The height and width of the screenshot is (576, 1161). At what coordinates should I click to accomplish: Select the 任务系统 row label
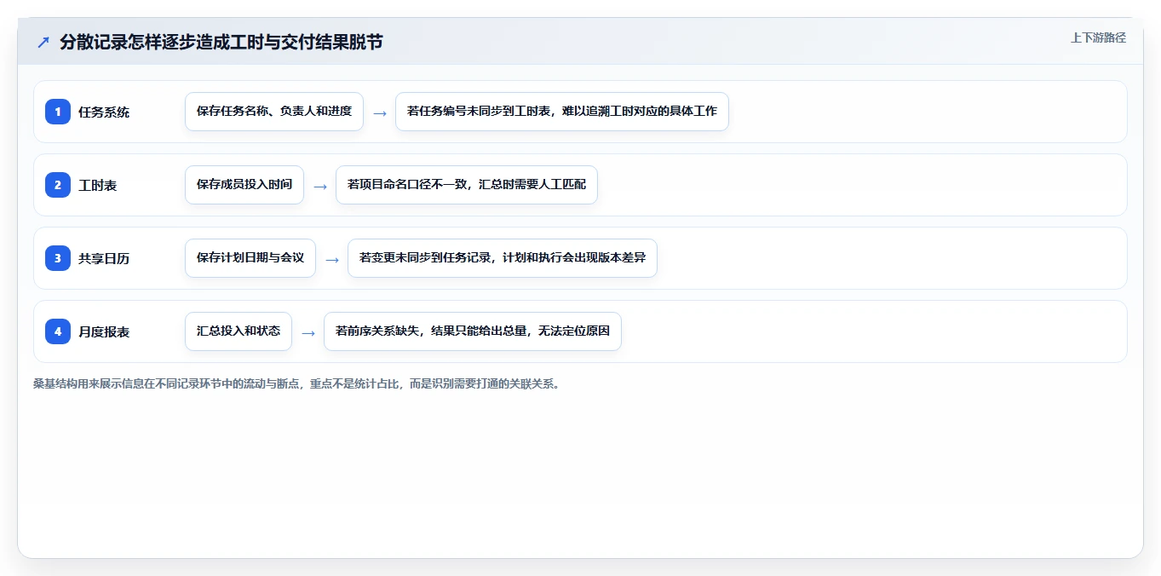point(104,112)
